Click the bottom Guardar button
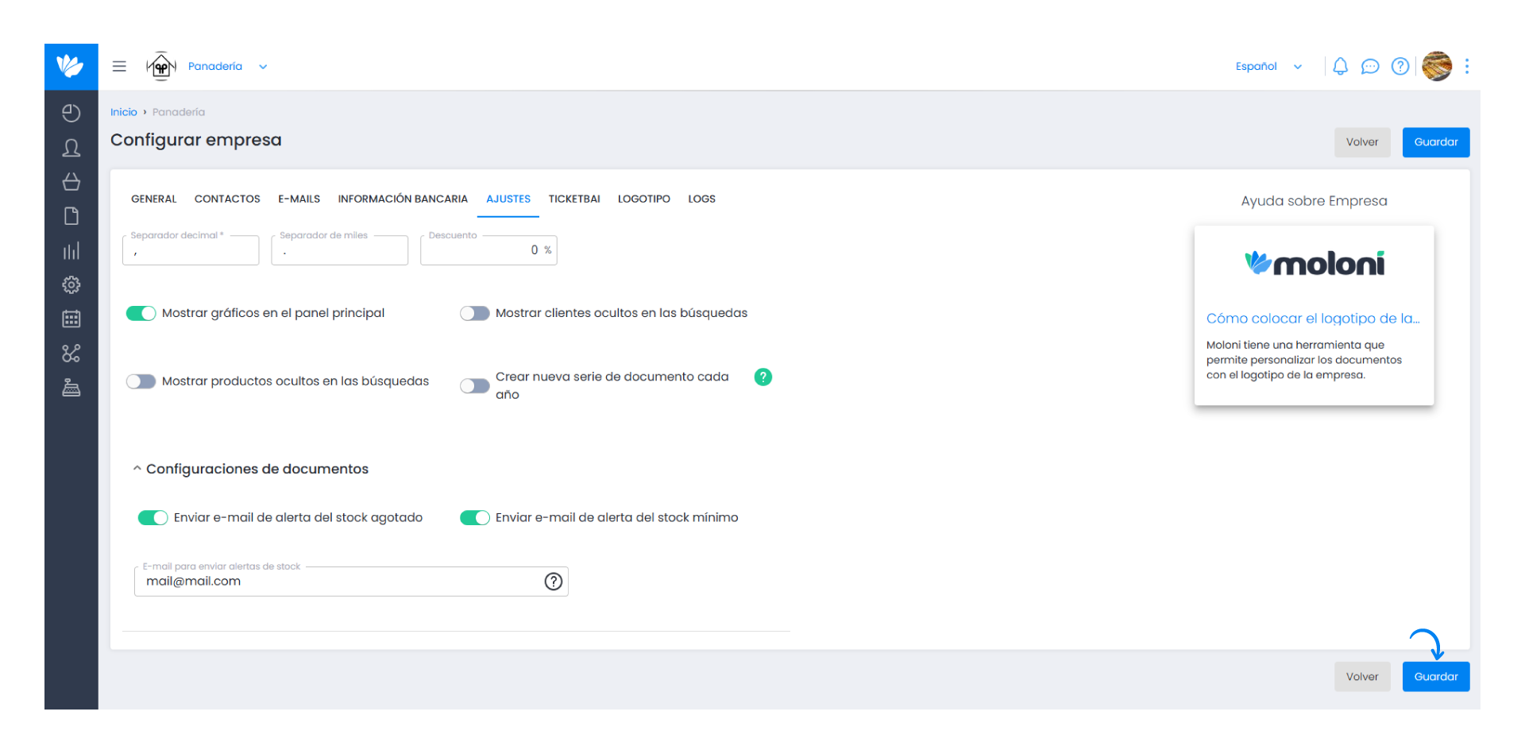Screen dimensions: 1525x754 [x=1436, y=677]
